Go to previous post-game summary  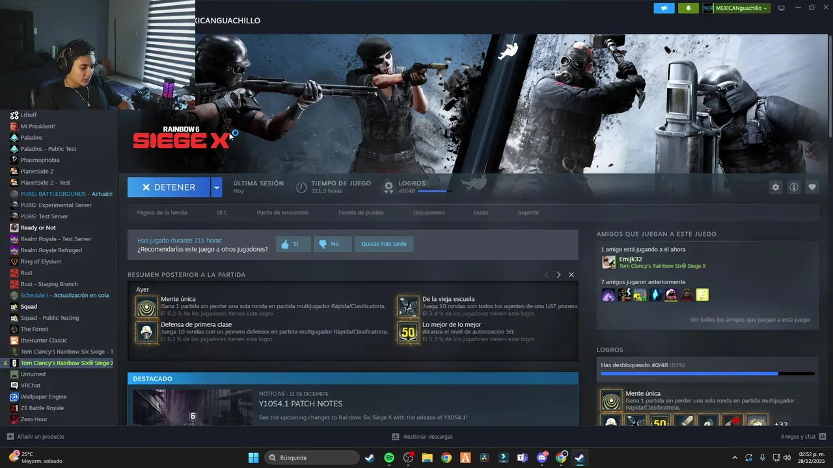coord(547,275)
